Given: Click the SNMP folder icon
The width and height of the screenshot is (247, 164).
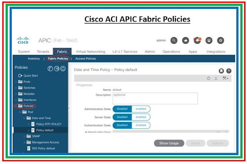Looking at the screenshot, I should [x=29, y=136].
